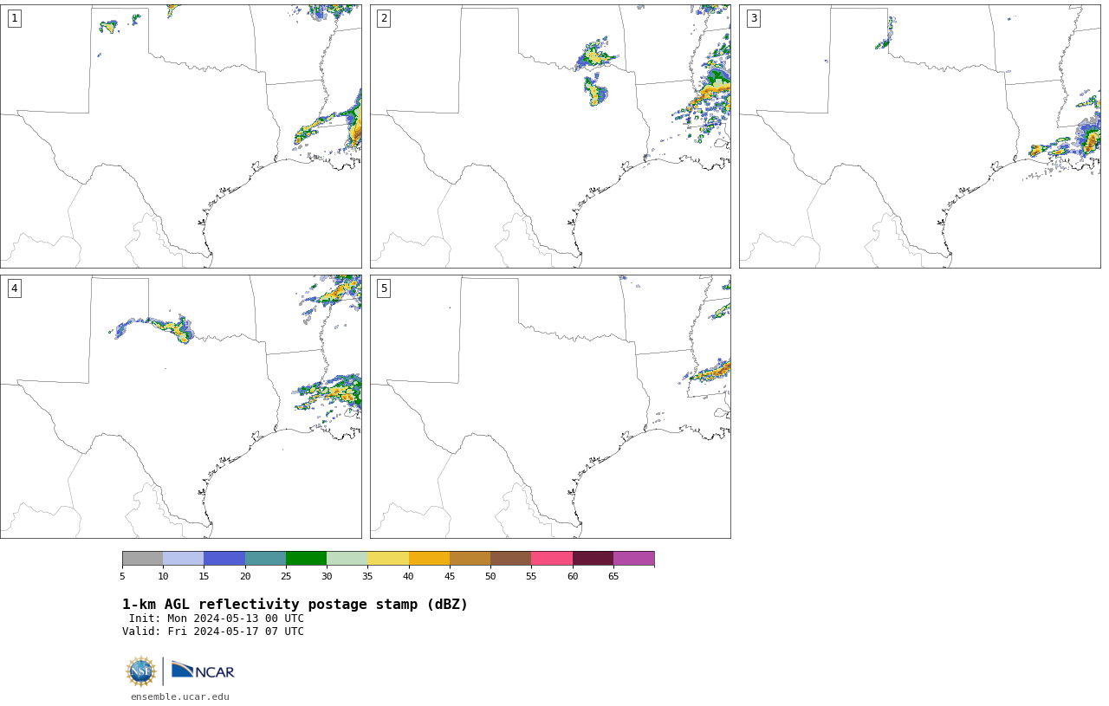
Task: Click the panel number label 2
Action: [x=384, y=18]
